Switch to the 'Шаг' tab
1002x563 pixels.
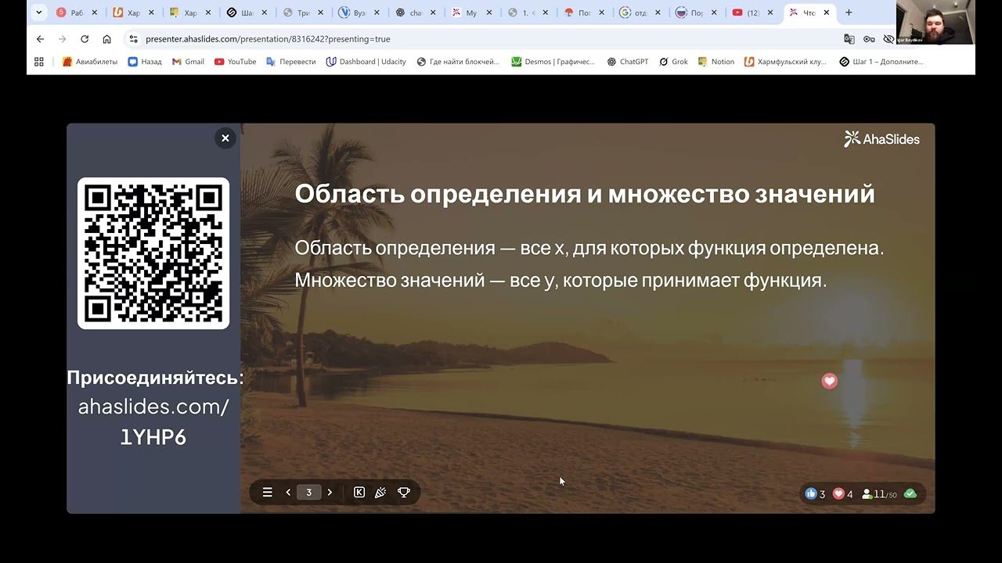[246, 13]
